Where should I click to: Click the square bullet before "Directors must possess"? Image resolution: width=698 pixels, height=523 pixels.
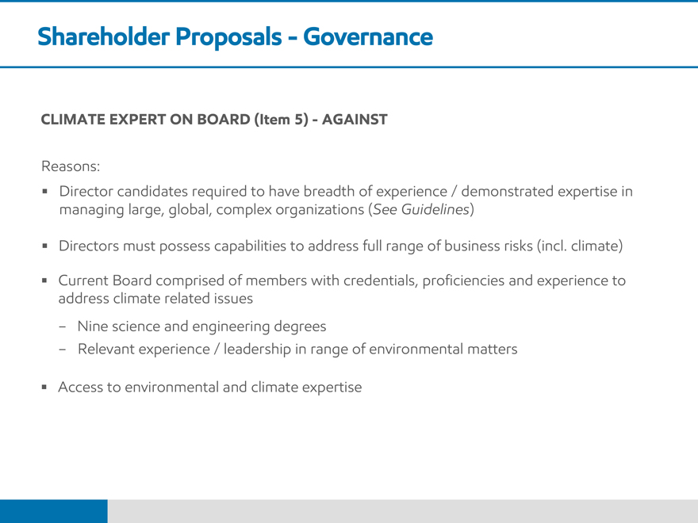47,246
